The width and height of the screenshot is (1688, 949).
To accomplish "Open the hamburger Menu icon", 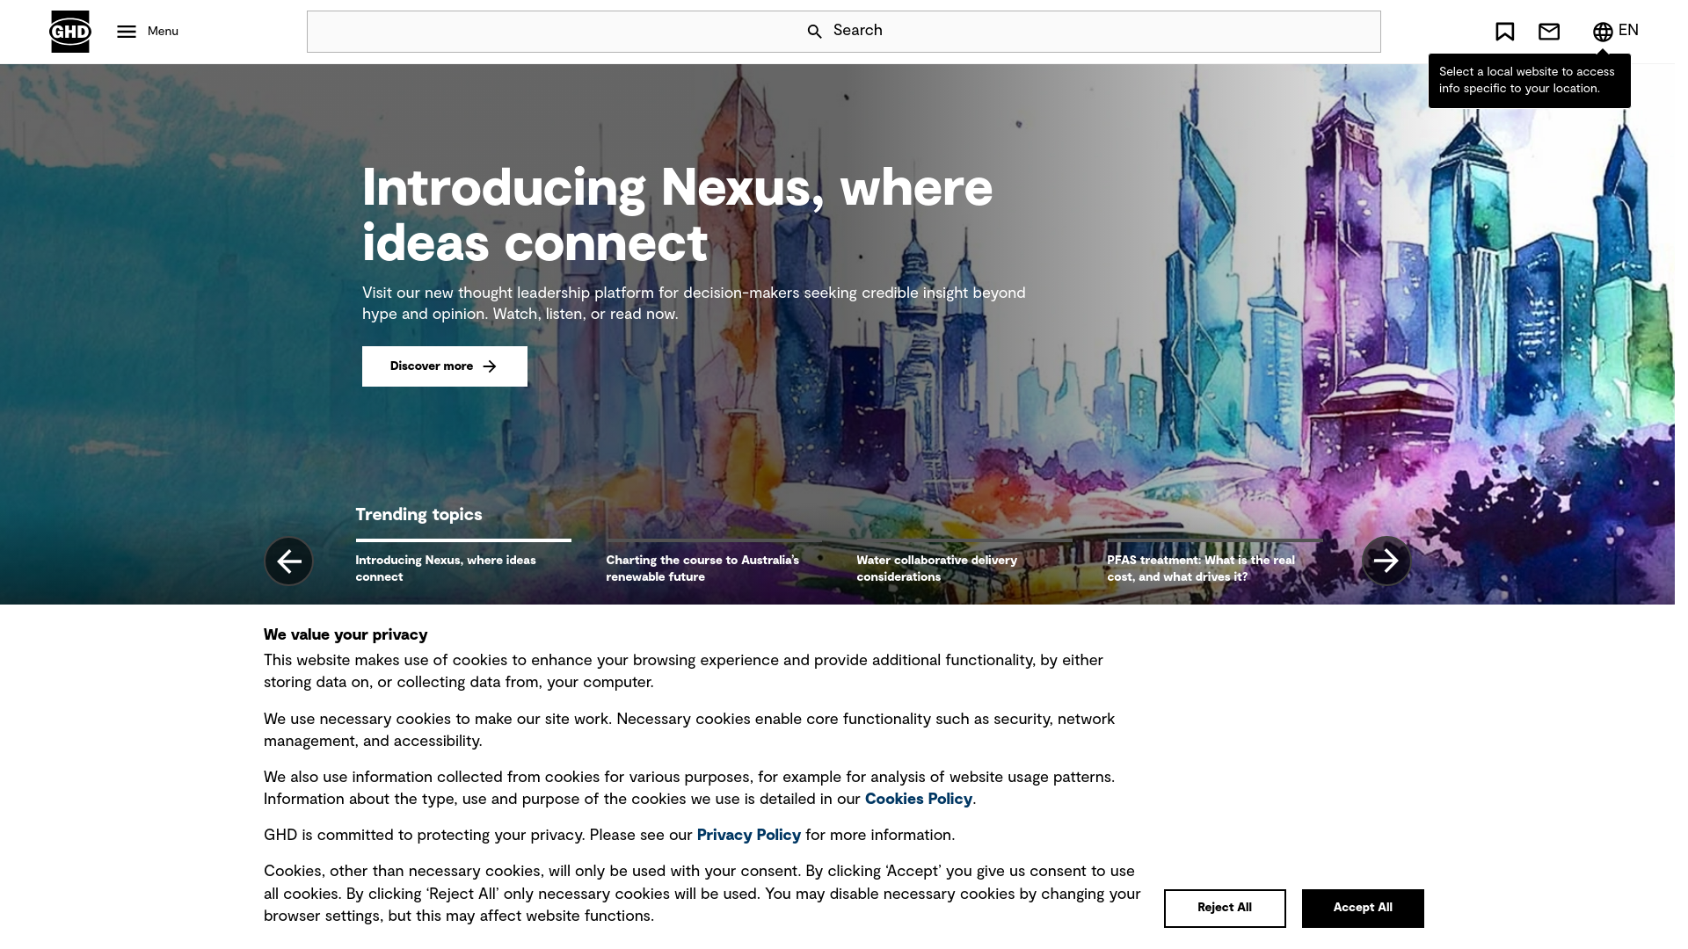I will [x=127, y=32].
